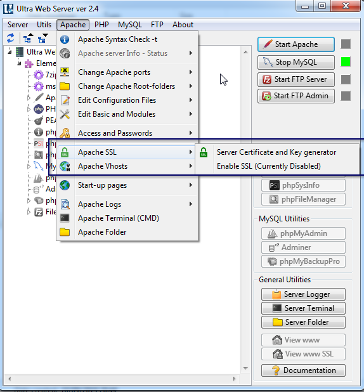Viewport: 364px width, 392px height.
Task: Click the folder icon beside Change Apache Root-folders
Action: [x=65, y=86]
